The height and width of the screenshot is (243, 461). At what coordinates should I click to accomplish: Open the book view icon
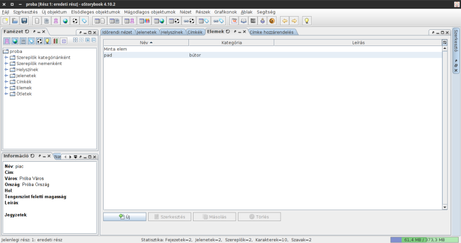[x=244, y=21]
